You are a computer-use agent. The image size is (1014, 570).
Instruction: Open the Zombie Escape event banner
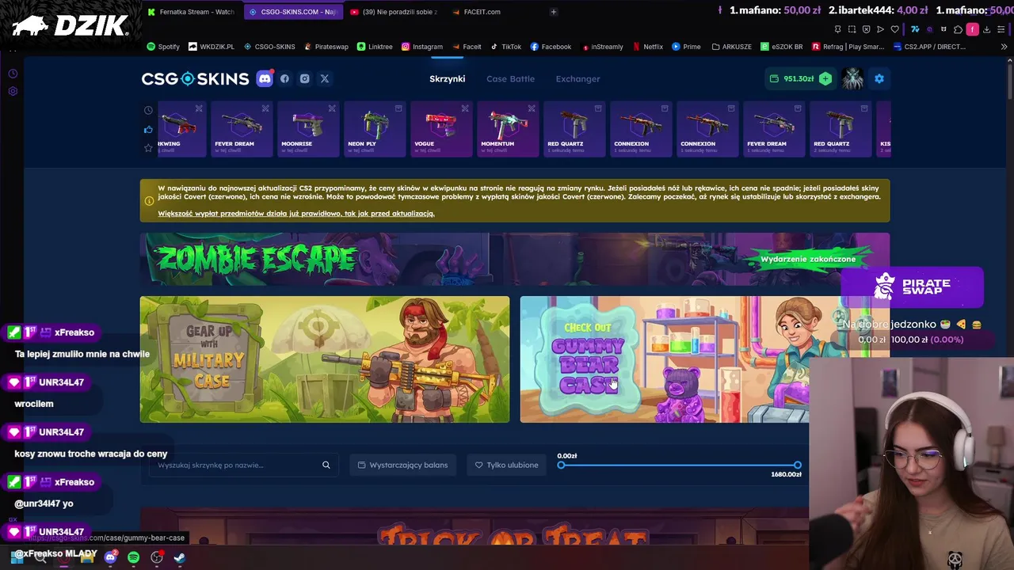tap(515, 260)
